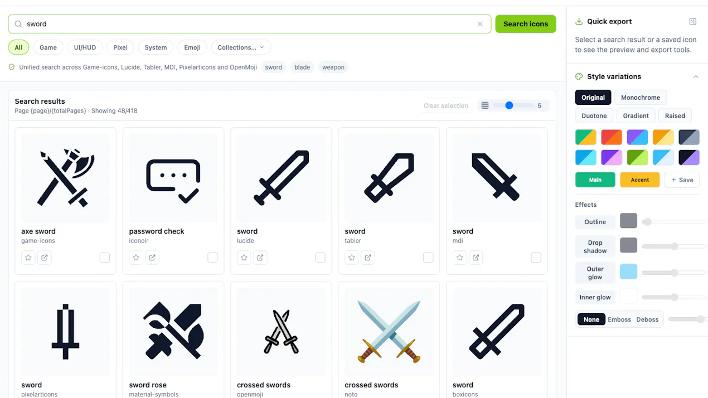
Task: Select the pixelarticons sword thumbnail
Action: pyautogui.click(x=66, y=332)
